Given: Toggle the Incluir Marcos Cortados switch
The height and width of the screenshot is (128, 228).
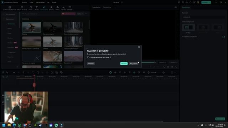Looking at the screenshot, I should click(224, 37).
